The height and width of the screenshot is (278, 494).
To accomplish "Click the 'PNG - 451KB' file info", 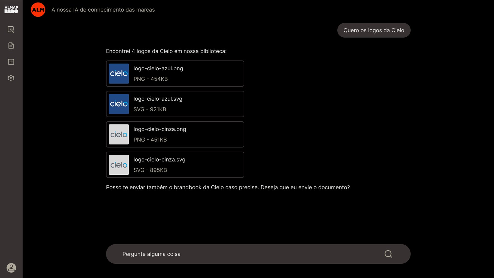I will pos(150,140).
